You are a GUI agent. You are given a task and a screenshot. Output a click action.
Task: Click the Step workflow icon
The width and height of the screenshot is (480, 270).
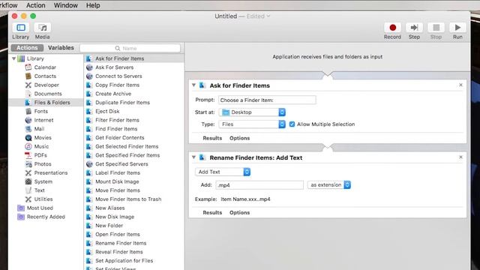(414, 28)
